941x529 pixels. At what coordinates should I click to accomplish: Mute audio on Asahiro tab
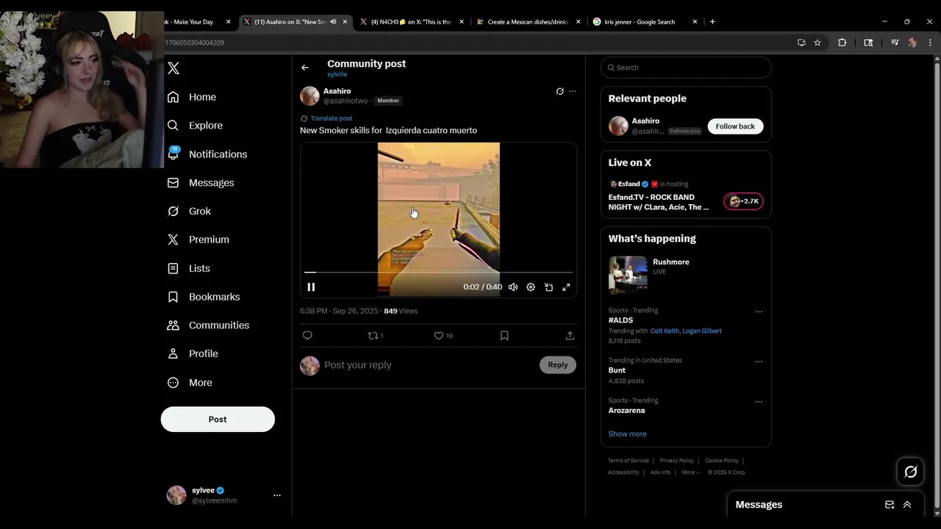(333, 22)
